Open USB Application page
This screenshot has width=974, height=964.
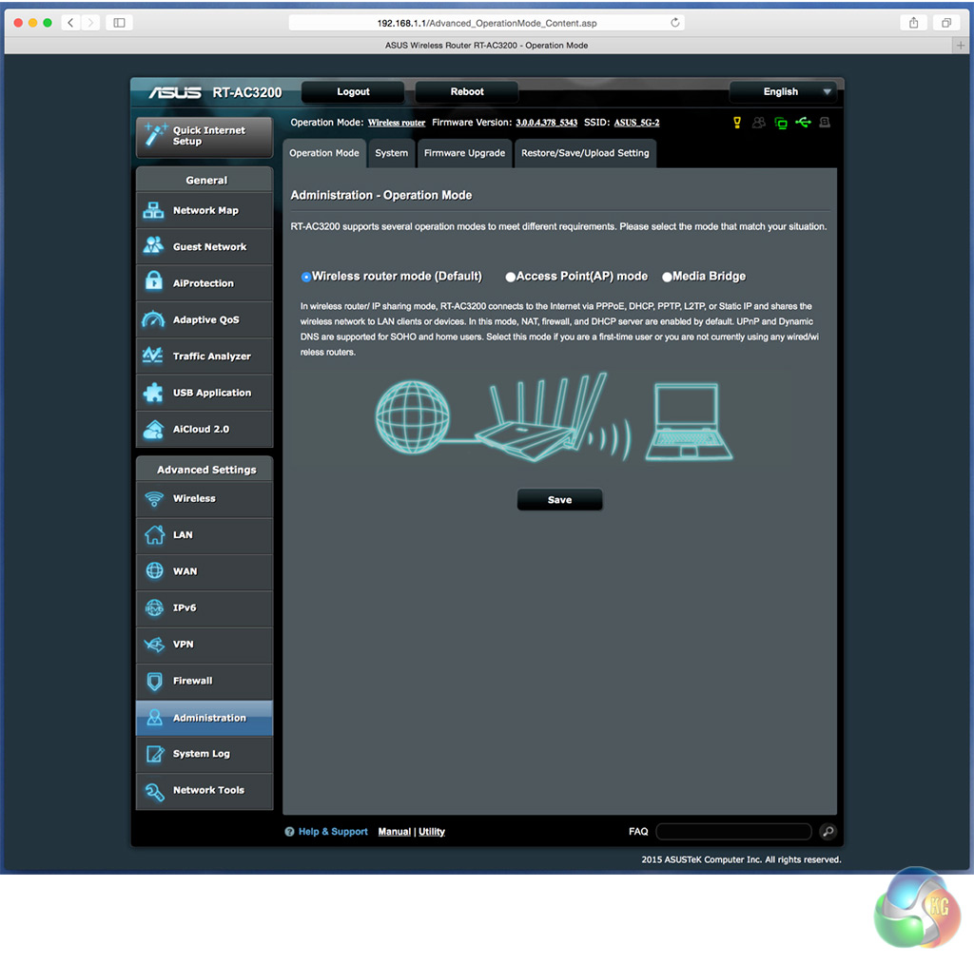pyautogui.click(x=205, y=393)
